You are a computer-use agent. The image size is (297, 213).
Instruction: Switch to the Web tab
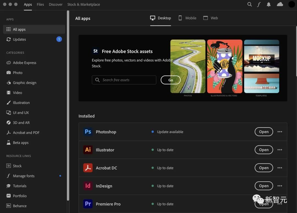point(210,18)
